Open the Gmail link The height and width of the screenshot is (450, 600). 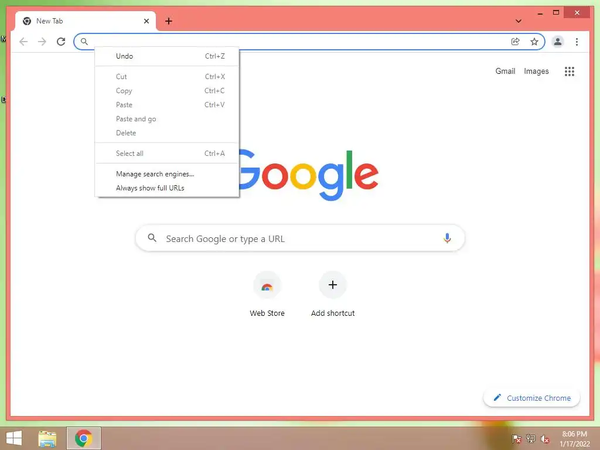point(505,71)
